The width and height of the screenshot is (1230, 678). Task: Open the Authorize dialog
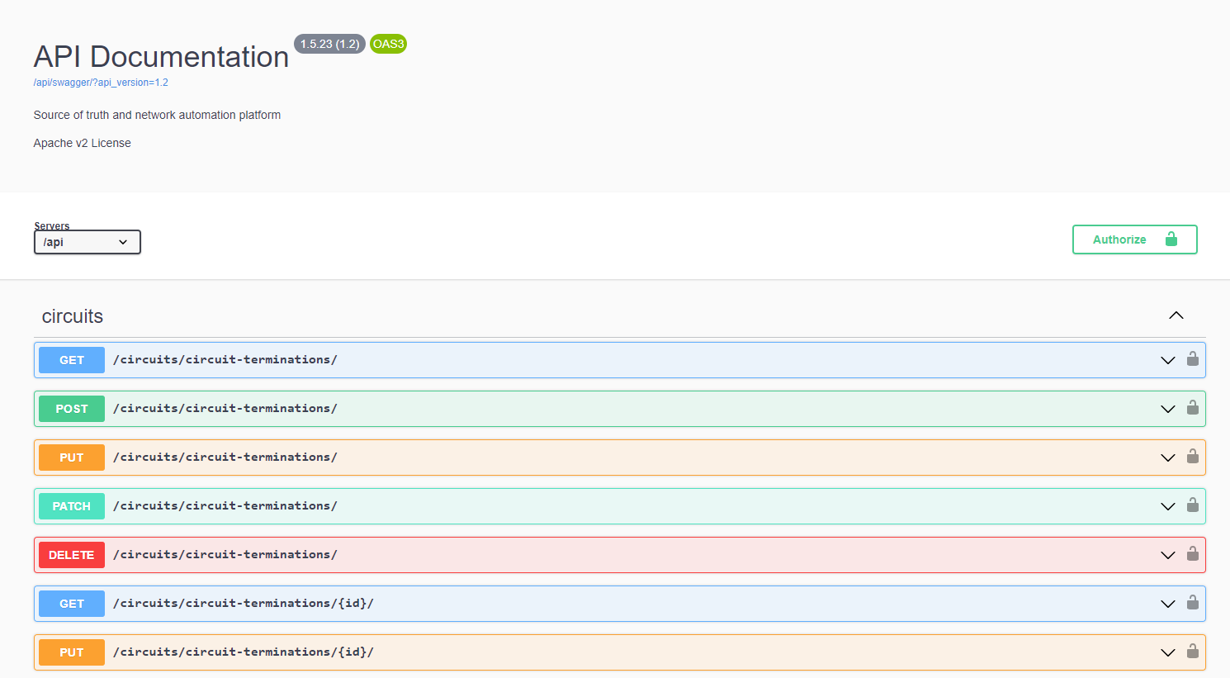1134,239
